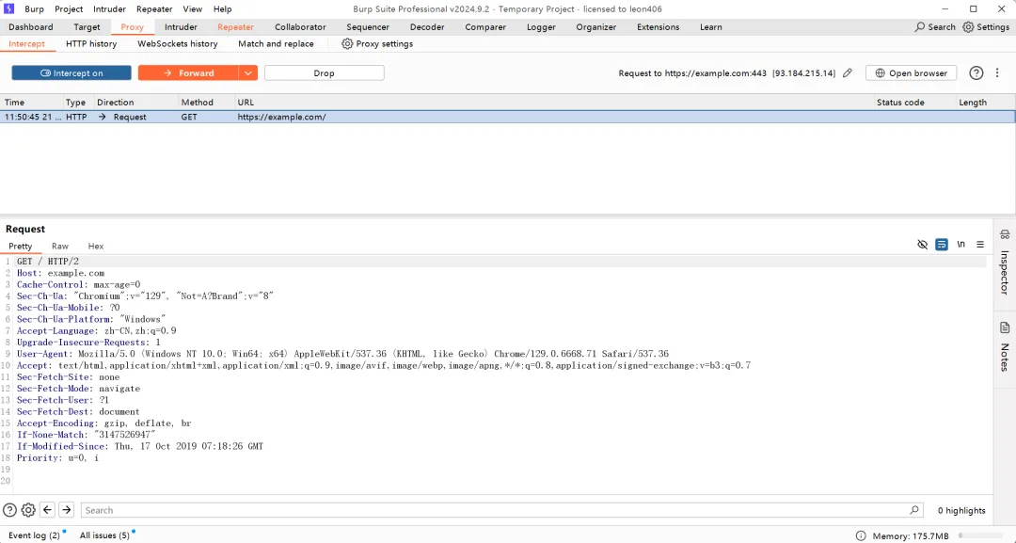Switch to the Intruder tool tab
The width and height of the screenshot is (1016, 543).
tap(181, 27)
